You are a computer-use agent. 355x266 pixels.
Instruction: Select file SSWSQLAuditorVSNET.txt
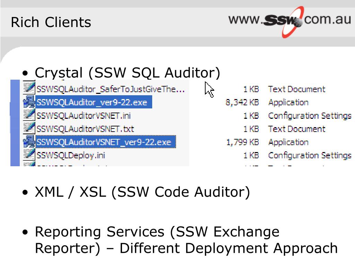pos(85,129)
